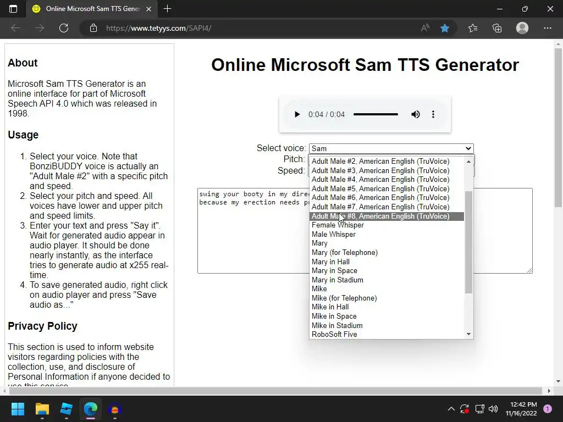563x422 pixels.
Task: Open Windows Start menu
Action: [x=18, y=409]
